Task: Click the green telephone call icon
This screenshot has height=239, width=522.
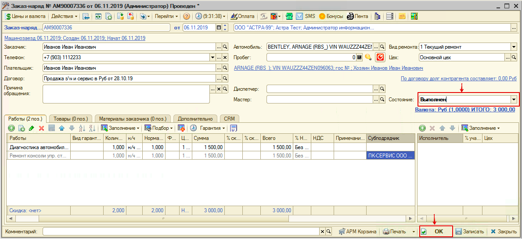Action: click(x=290, y=16)
